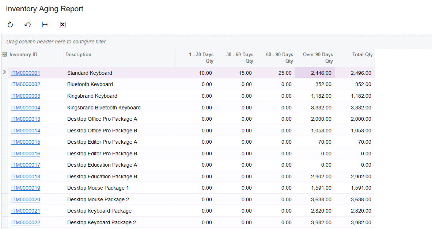This screenshot has height=229, width=432.
Task: Click the row arrow beside ITM0000001
Action: tap(5, 73)
